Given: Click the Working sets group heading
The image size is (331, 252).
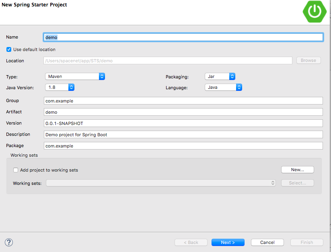Looking at the screenshot, I should tap(24, 155).
